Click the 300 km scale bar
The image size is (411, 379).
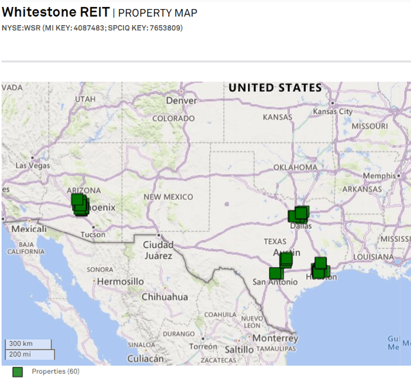[28, 344]
